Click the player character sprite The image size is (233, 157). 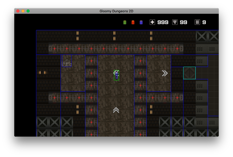point(116,75)
